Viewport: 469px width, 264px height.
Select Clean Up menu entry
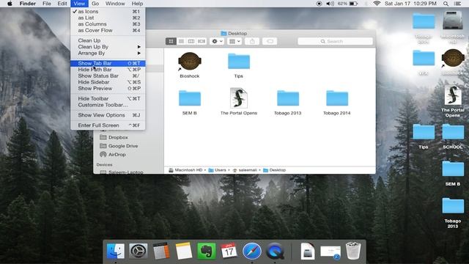pos(108,40)
